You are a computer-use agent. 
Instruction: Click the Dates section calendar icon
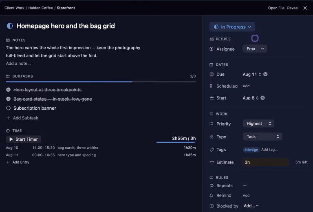212,65
